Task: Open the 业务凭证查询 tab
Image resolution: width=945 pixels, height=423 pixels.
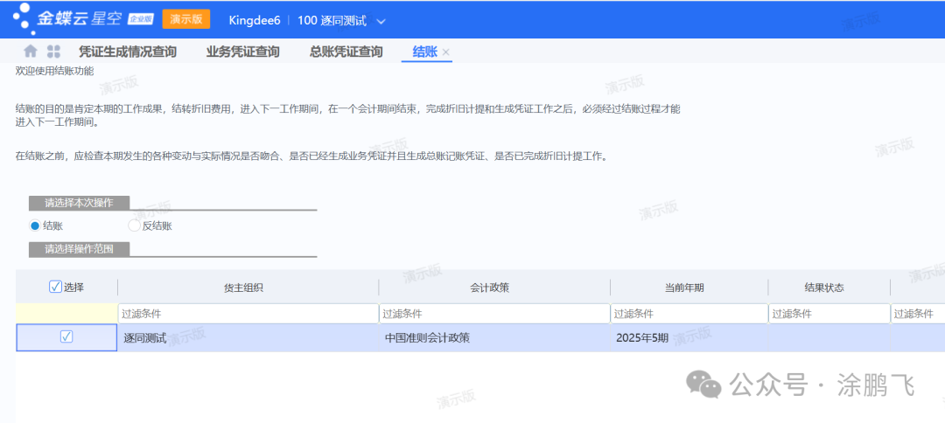Action: pyautogui.click(x=242, y=52)
